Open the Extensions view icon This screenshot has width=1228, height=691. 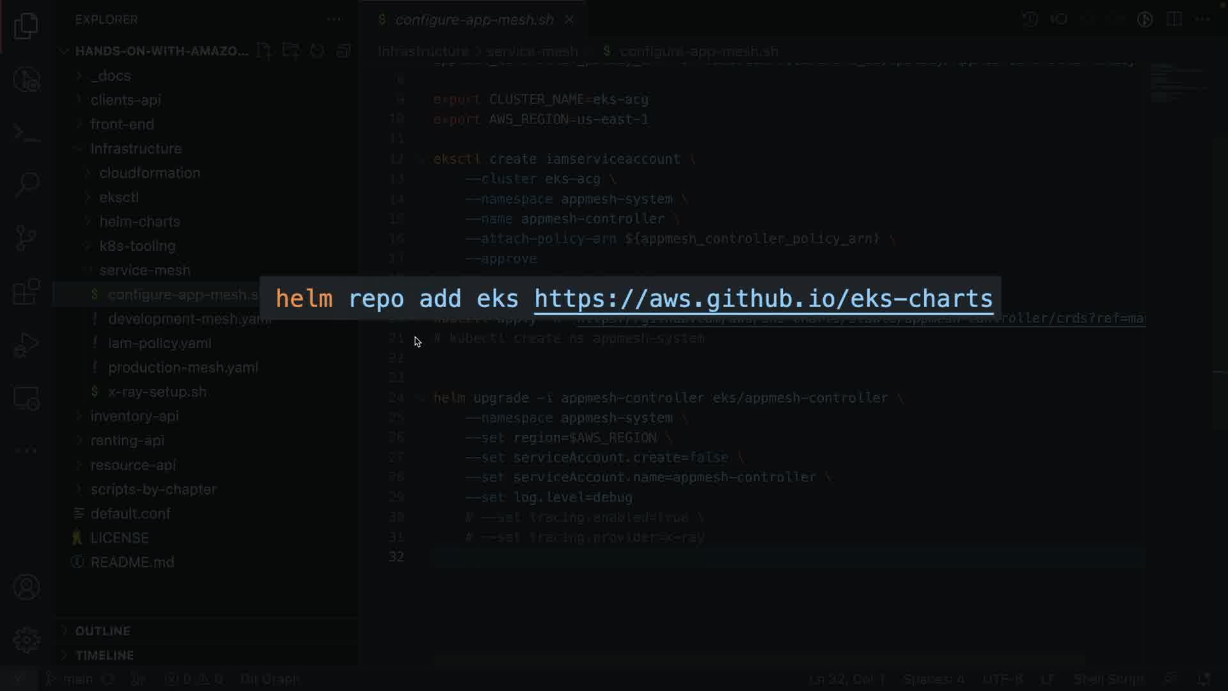pyautogui.click(x=26, y=292)
